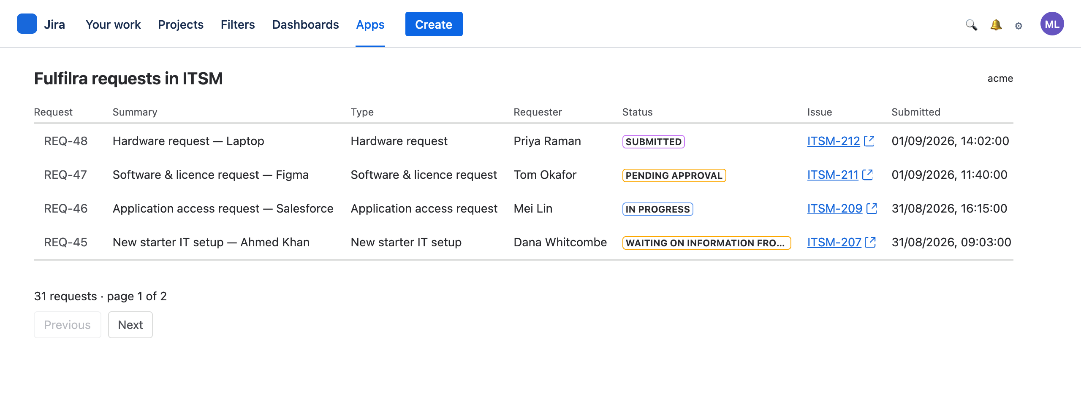This screenshot has width=1081, height=399.
Task: Click submitted time 31/08/2026, 16:15:00
Action: (950, 208)
